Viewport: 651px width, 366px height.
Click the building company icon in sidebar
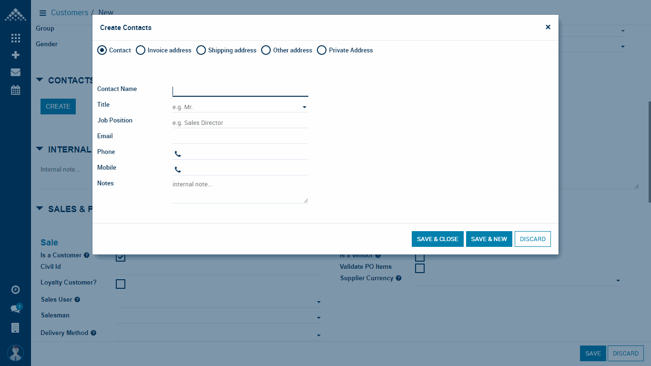click(15, 327)
